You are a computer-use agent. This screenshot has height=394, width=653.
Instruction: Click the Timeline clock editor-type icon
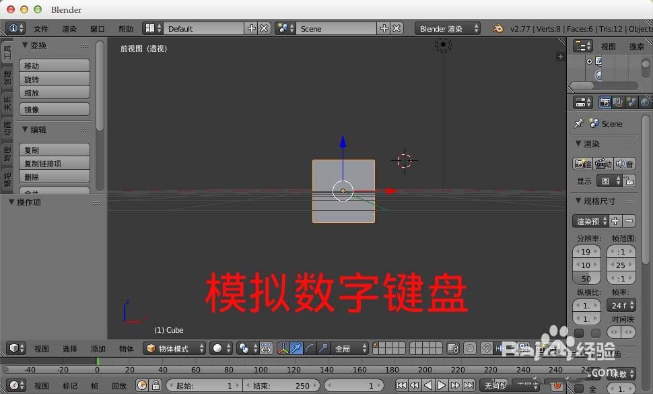click(x=14, y=385)
